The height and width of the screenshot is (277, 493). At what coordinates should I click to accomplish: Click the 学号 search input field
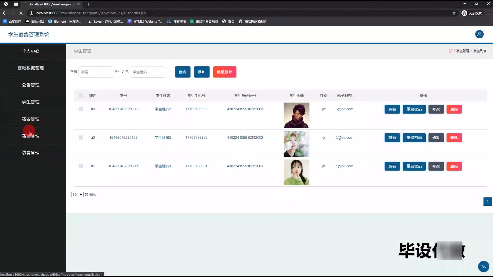(96, 72)
